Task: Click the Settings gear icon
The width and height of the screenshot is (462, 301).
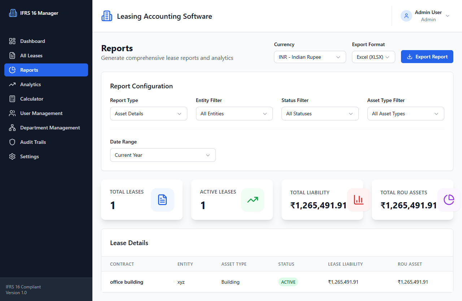Action: pyautogui.click(x=12, y=156)
